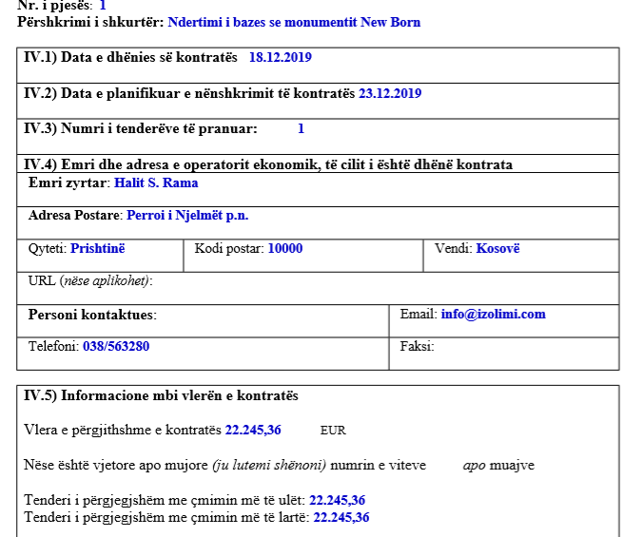Click the text 'Nëse është vjetore apo mujore'
Viewport: 644px width, 537px height.
coord(116,465)
